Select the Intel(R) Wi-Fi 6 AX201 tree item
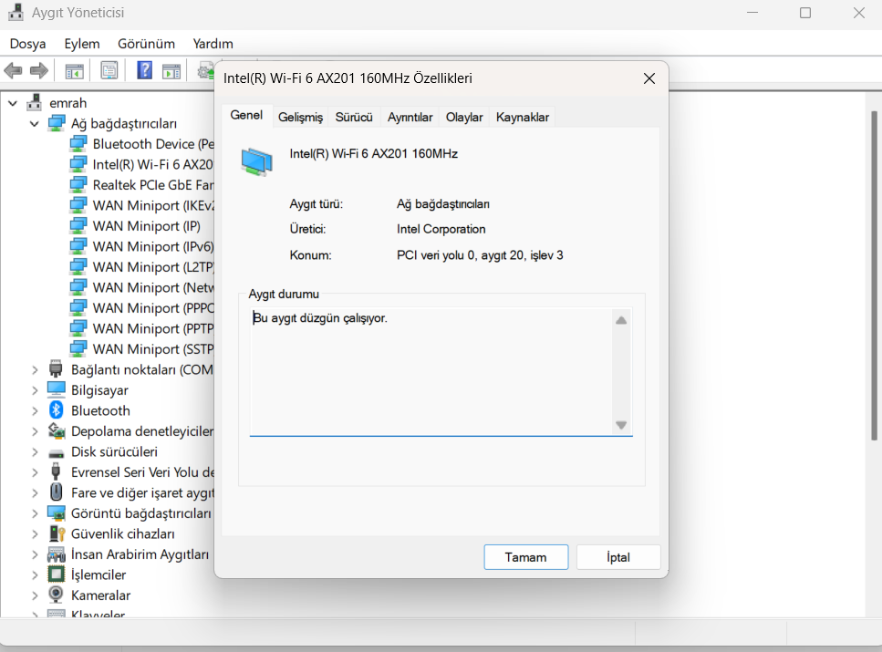This screenshot has height=652, width=882. (152, 164)
